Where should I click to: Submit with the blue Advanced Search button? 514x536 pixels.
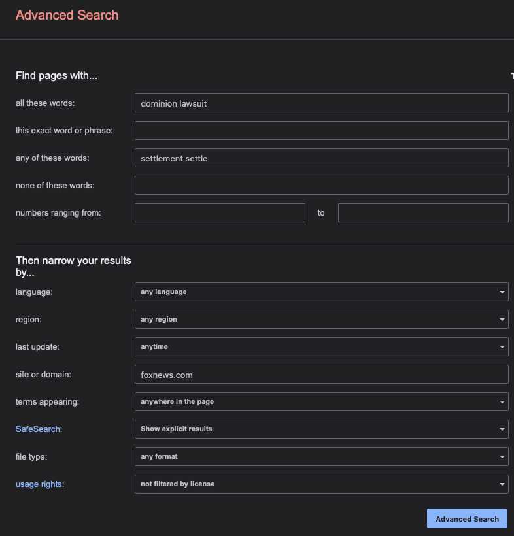(467, 518)
